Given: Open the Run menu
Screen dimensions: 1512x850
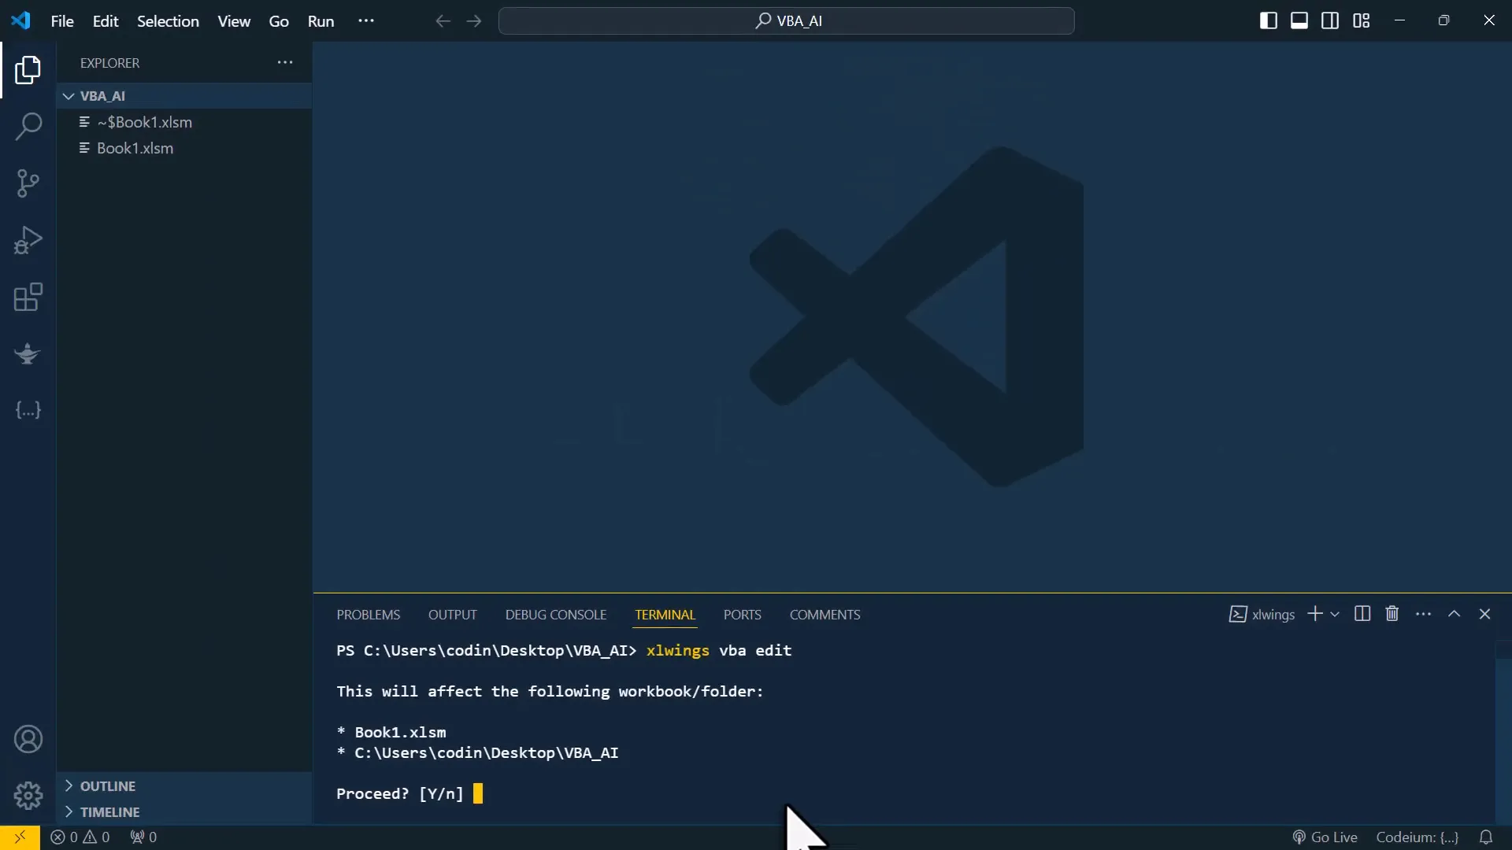Looking at the screenshot, I should 321,20.
